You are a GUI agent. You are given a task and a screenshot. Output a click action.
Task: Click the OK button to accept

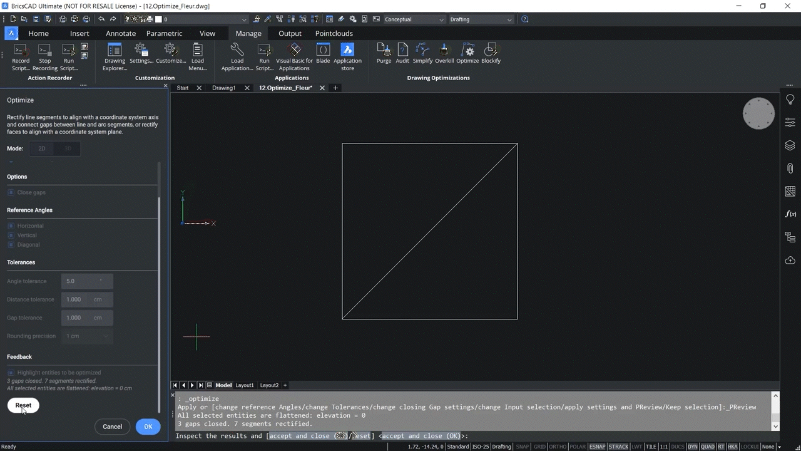pos(148,427)
